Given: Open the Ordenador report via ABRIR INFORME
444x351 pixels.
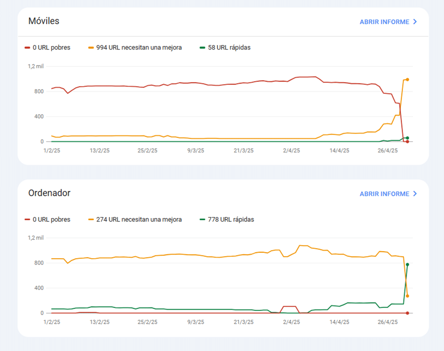Looking at the screenshot, I should 388,194.
